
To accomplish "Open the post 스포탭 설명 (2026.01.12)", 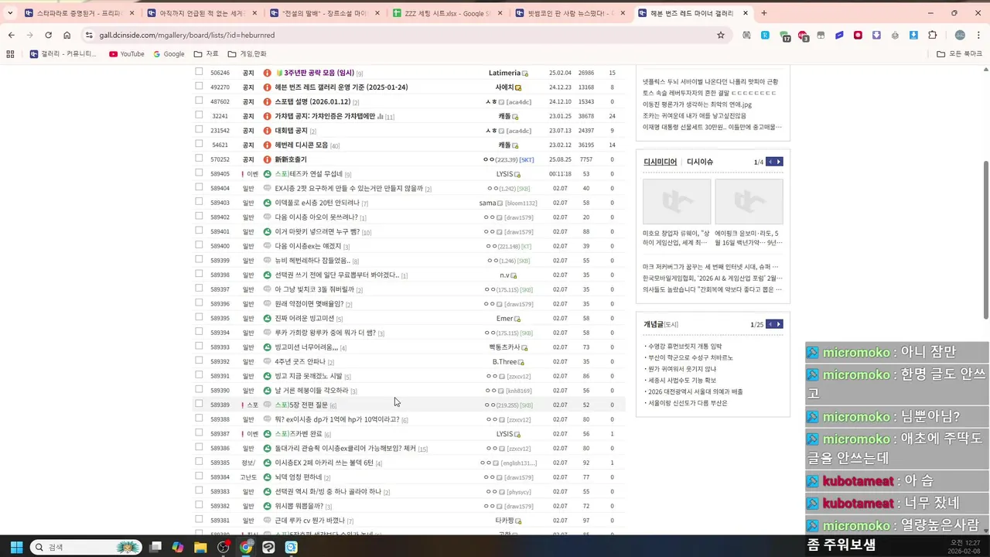I will pyautogui.click(x=313, y=101).
